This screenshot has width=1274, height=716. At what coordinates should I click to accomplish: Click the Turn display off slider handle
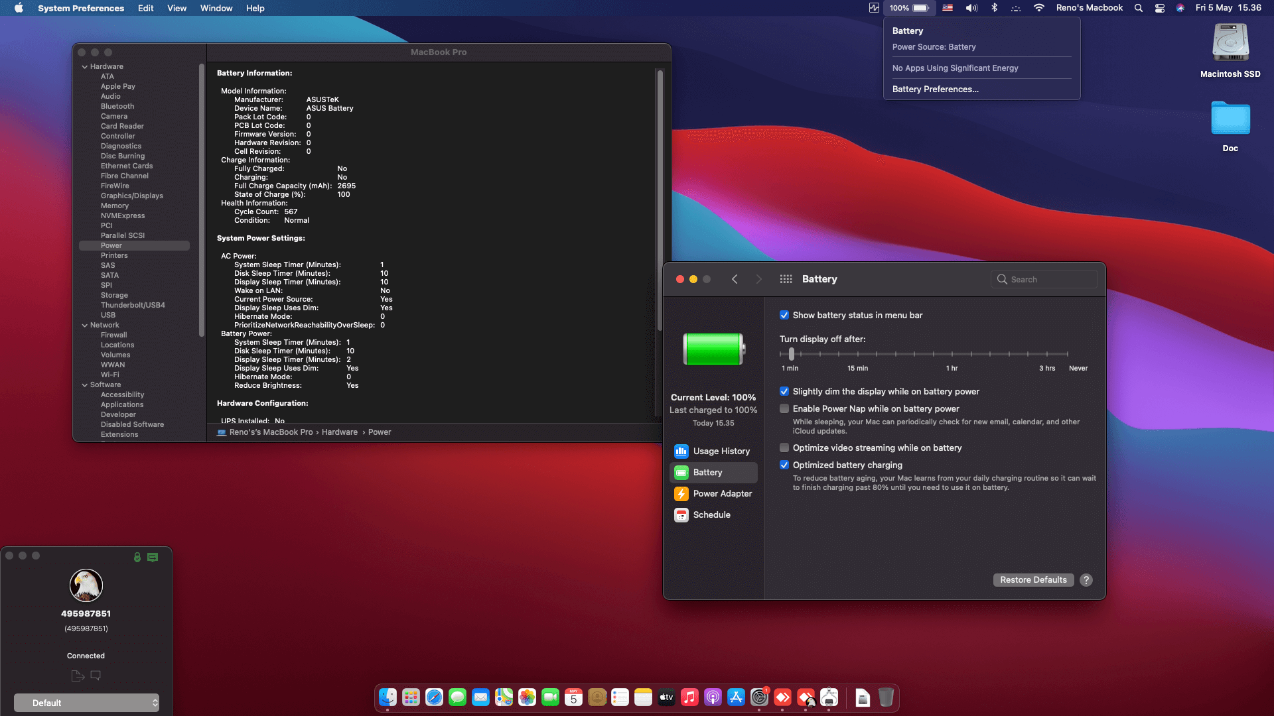click(x=791, y=354)
